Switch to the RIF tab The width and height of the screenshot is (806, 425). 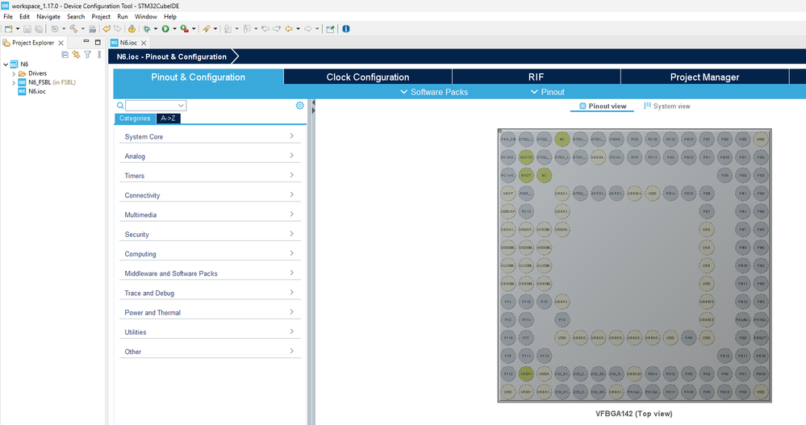[x=537, y=77]
